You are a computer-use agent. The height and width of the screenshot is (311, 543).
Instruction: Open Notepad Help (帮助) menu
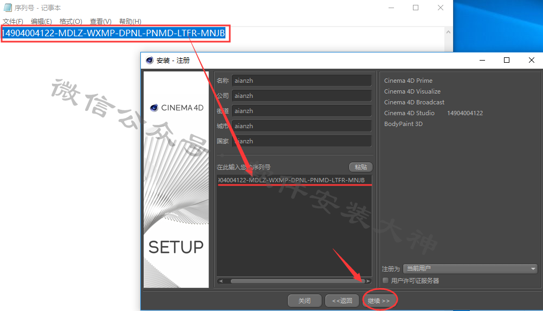[130, 22]
